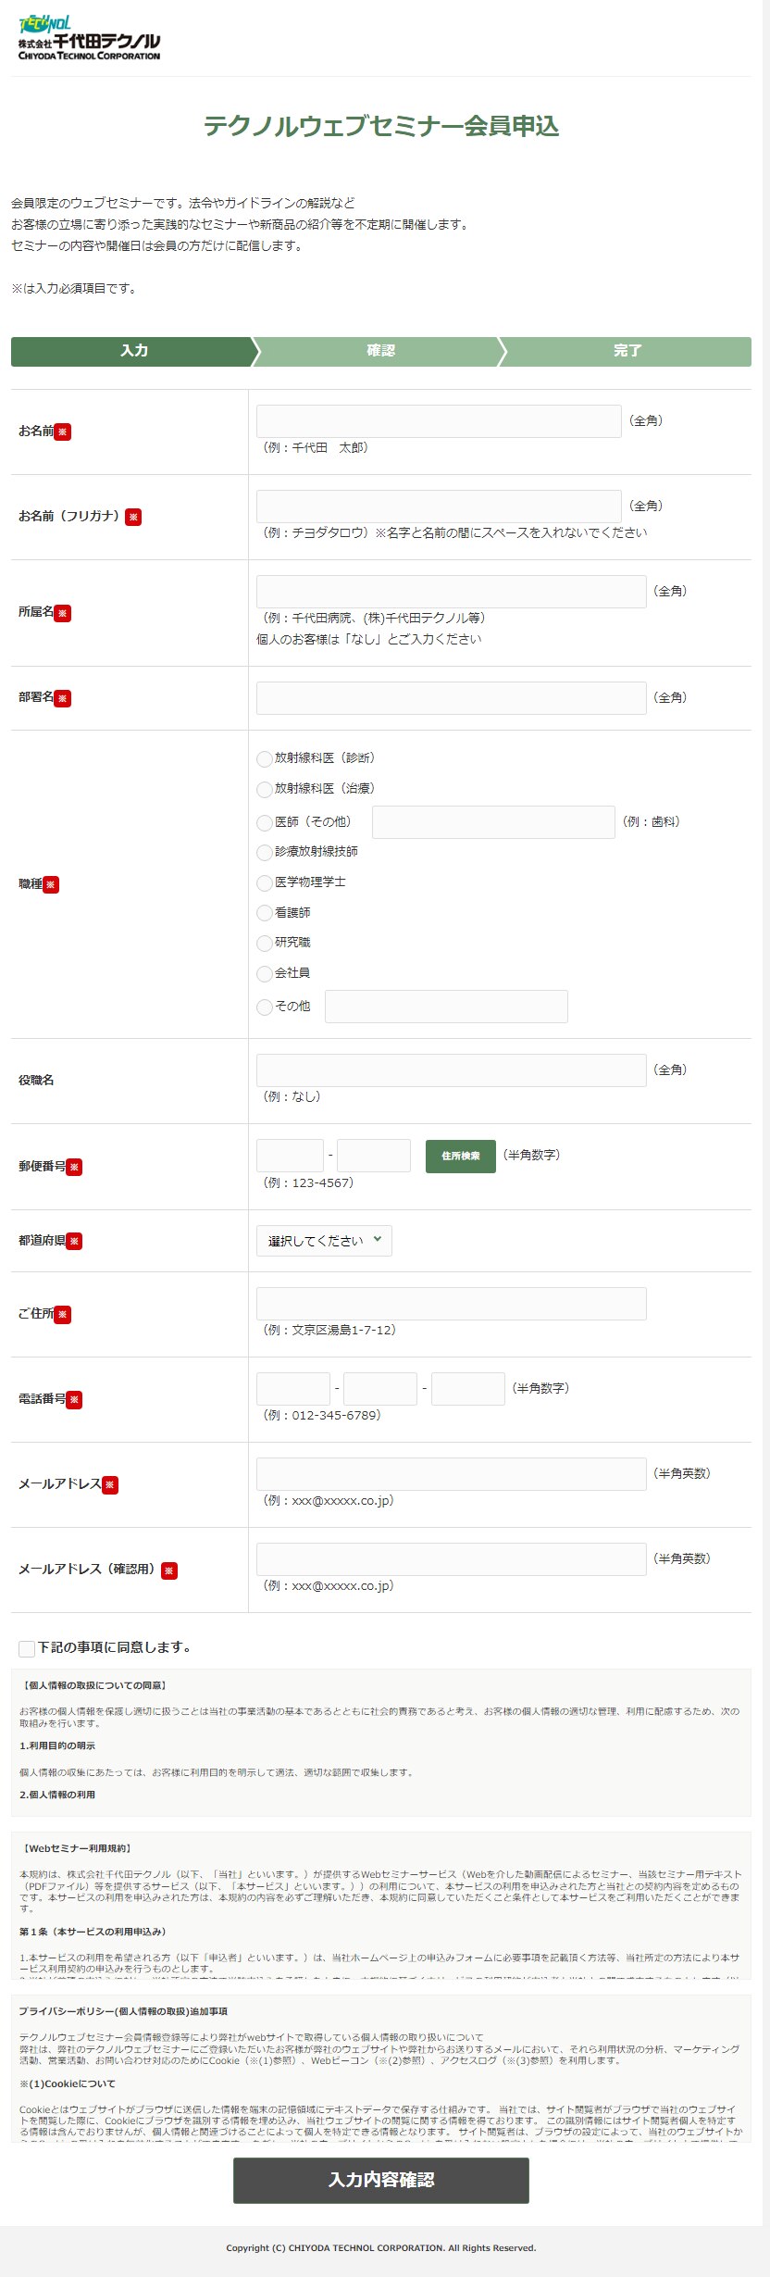770x2277 pixels.
Task: Click the (例:文京区湯島1-7-12) example text
Action: 329,1331
